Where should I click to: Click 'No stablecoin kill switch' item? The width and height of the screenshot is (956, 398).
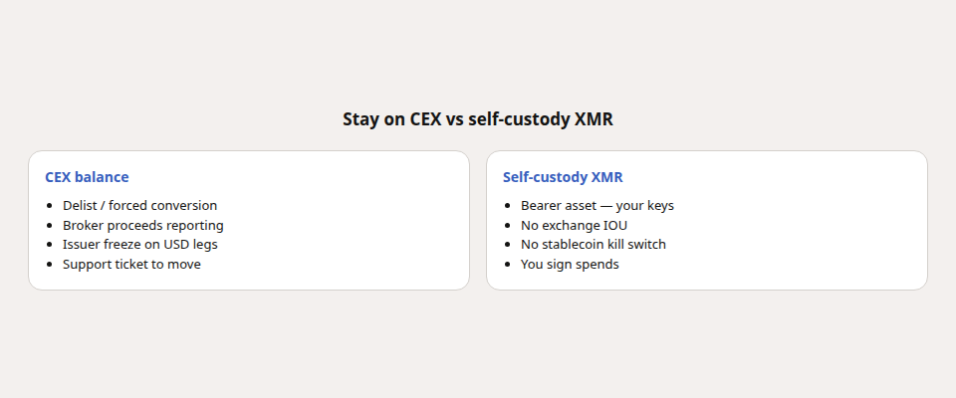click(x=594, y=245)
